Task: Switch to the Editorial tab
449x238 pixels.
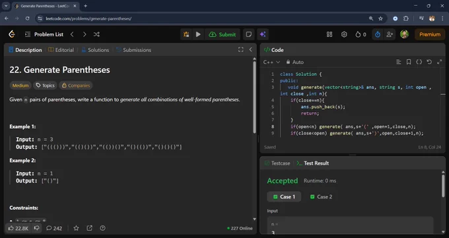Action: pos(61,49)
